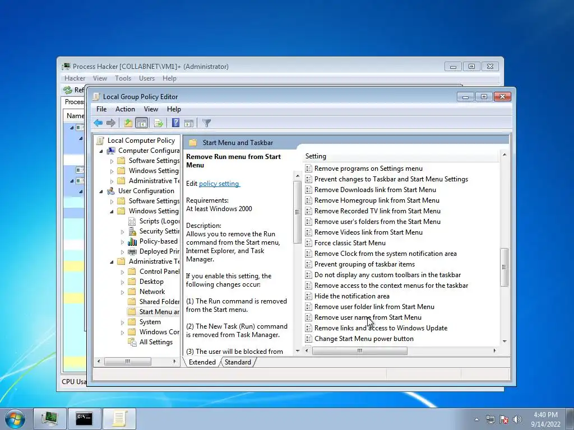Viewport: 574px width, 430px height.
Task: Select Remove Downloads link from Start Menu
Action: point(375,190)
